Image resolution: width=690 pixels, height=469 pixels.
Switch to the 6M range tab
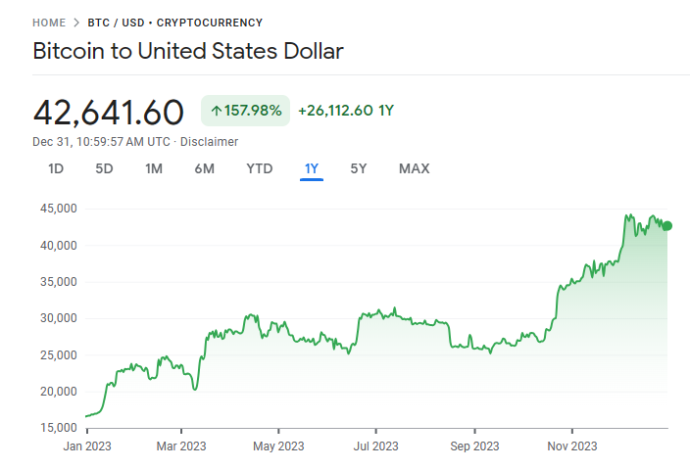click(204, 168)
